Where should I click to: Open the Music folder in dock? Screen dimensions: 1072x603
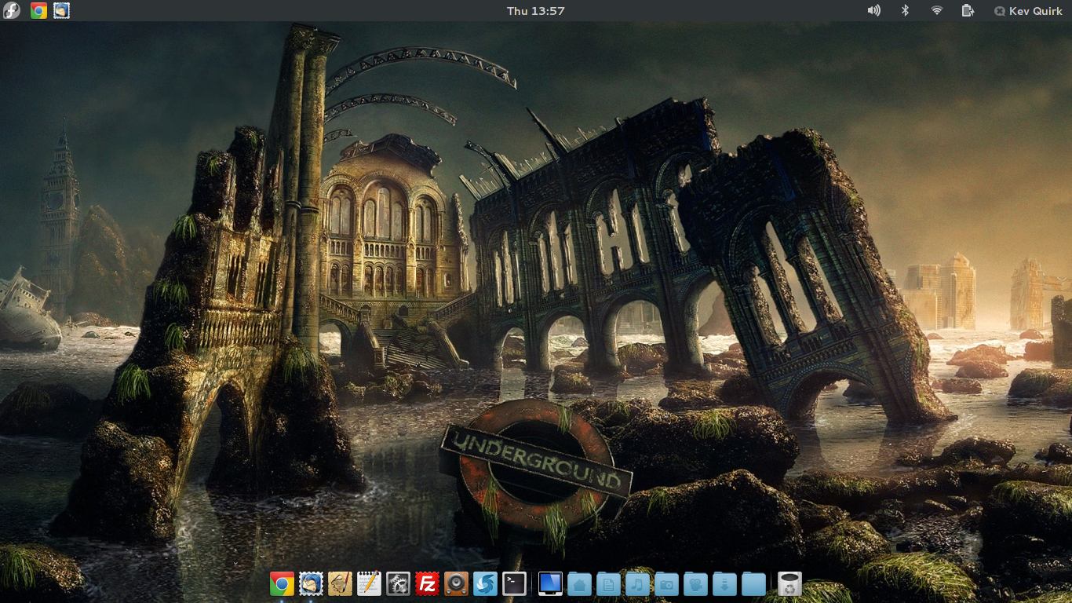point(637,584)
